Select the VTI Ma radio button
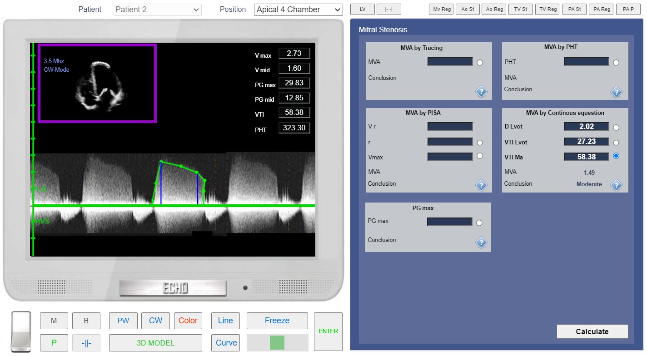 pyautogui.click(x=616, y=156)
